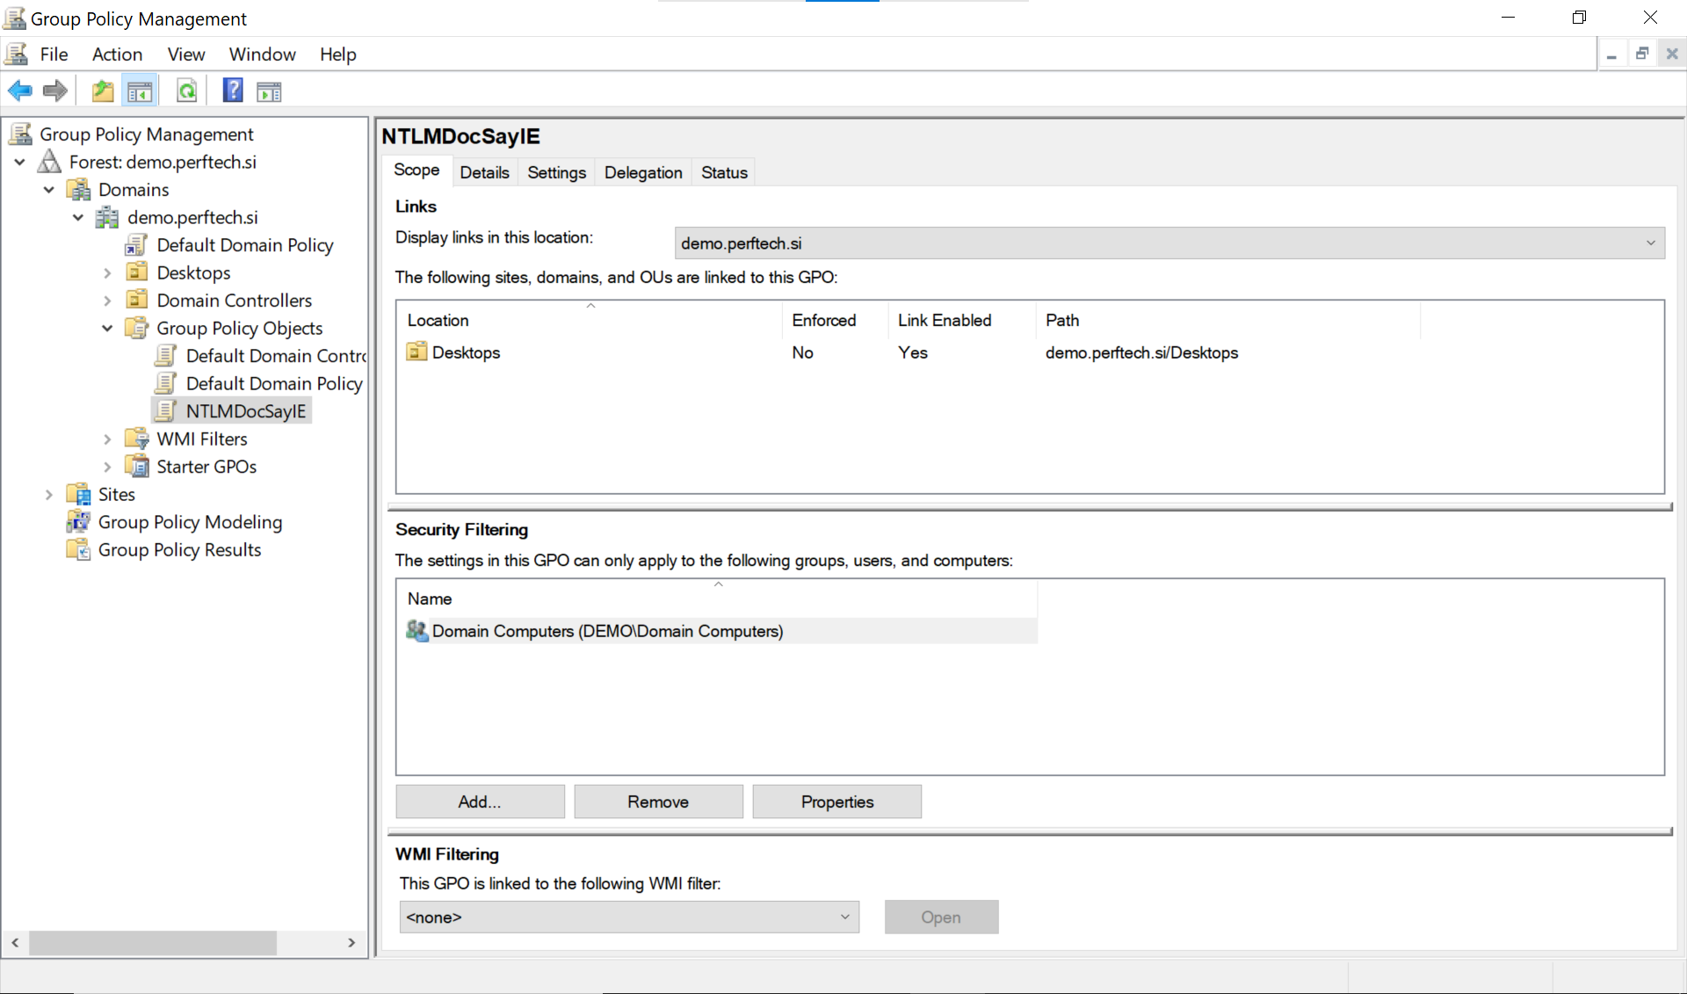Viewport: 1687px width, 994px height.
Task: Toggle Link Enabled for Desktops location
Action: pos(911,352)
